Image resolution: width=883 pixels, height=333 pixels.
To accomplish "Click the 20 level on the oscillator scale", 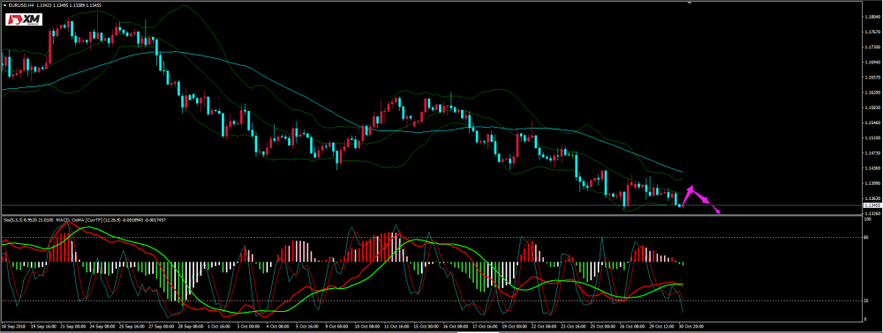I will [866, 301].
